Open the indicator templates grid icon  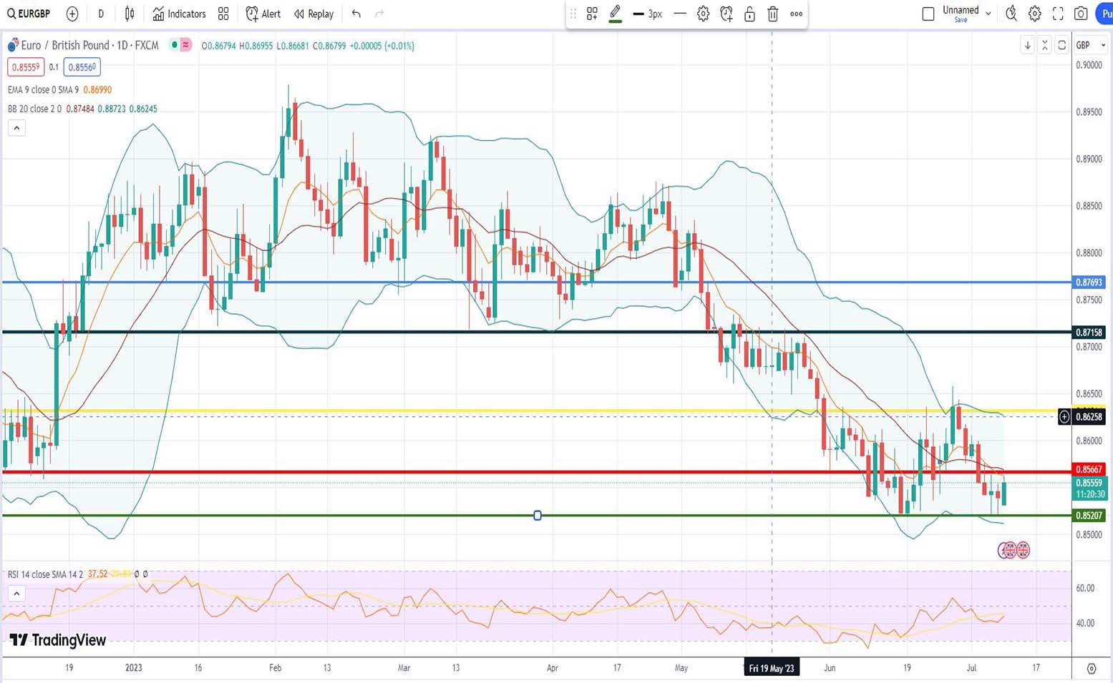[223, 14]
